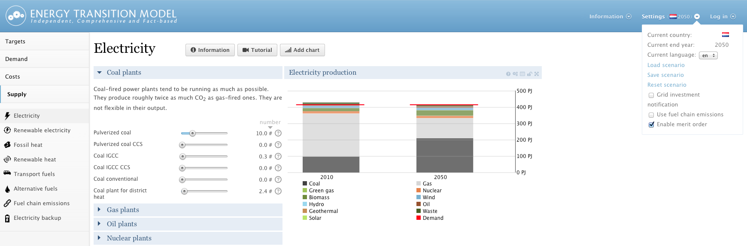Click help icon for district heat coal plant
Image resolution: width=747 pixels, height=246 pixels.
278,191
